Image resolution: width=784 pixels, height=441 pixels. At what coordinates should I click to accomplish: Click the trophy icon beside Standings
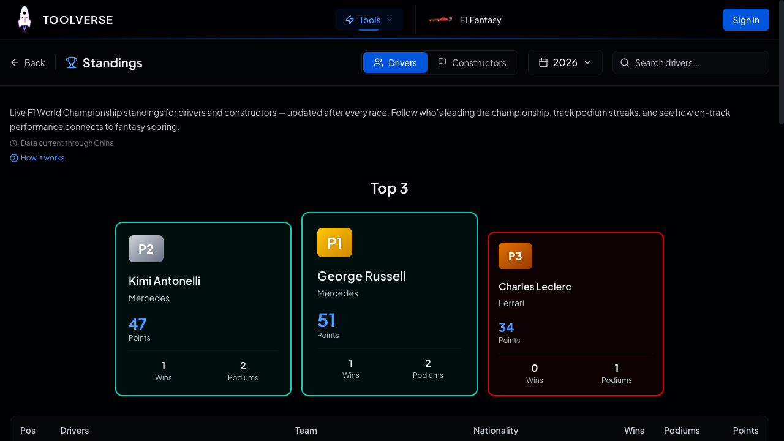(72, 62)
